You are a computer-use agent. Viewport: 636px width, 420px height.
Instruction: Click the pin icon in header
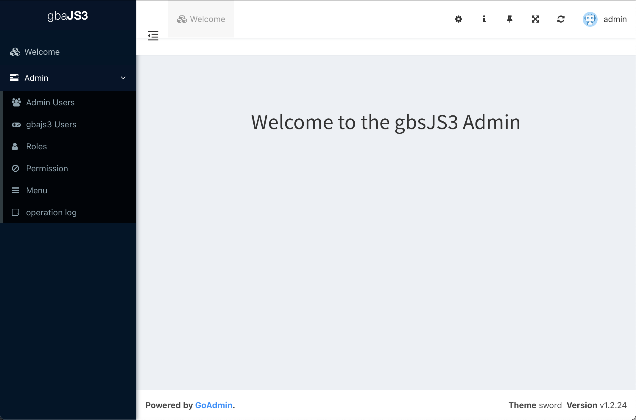(510, 19)
